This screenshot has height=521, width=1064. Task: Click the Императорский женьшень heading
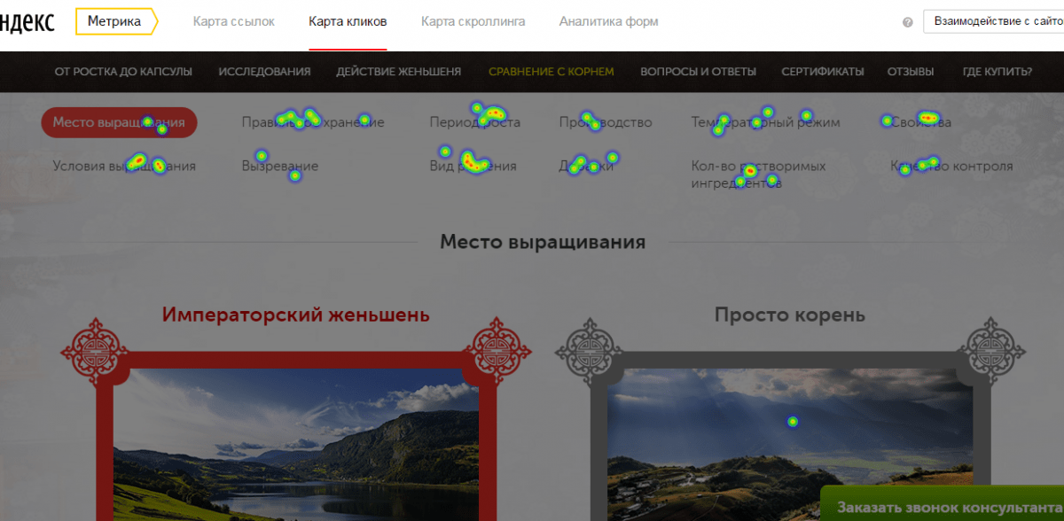296,315
